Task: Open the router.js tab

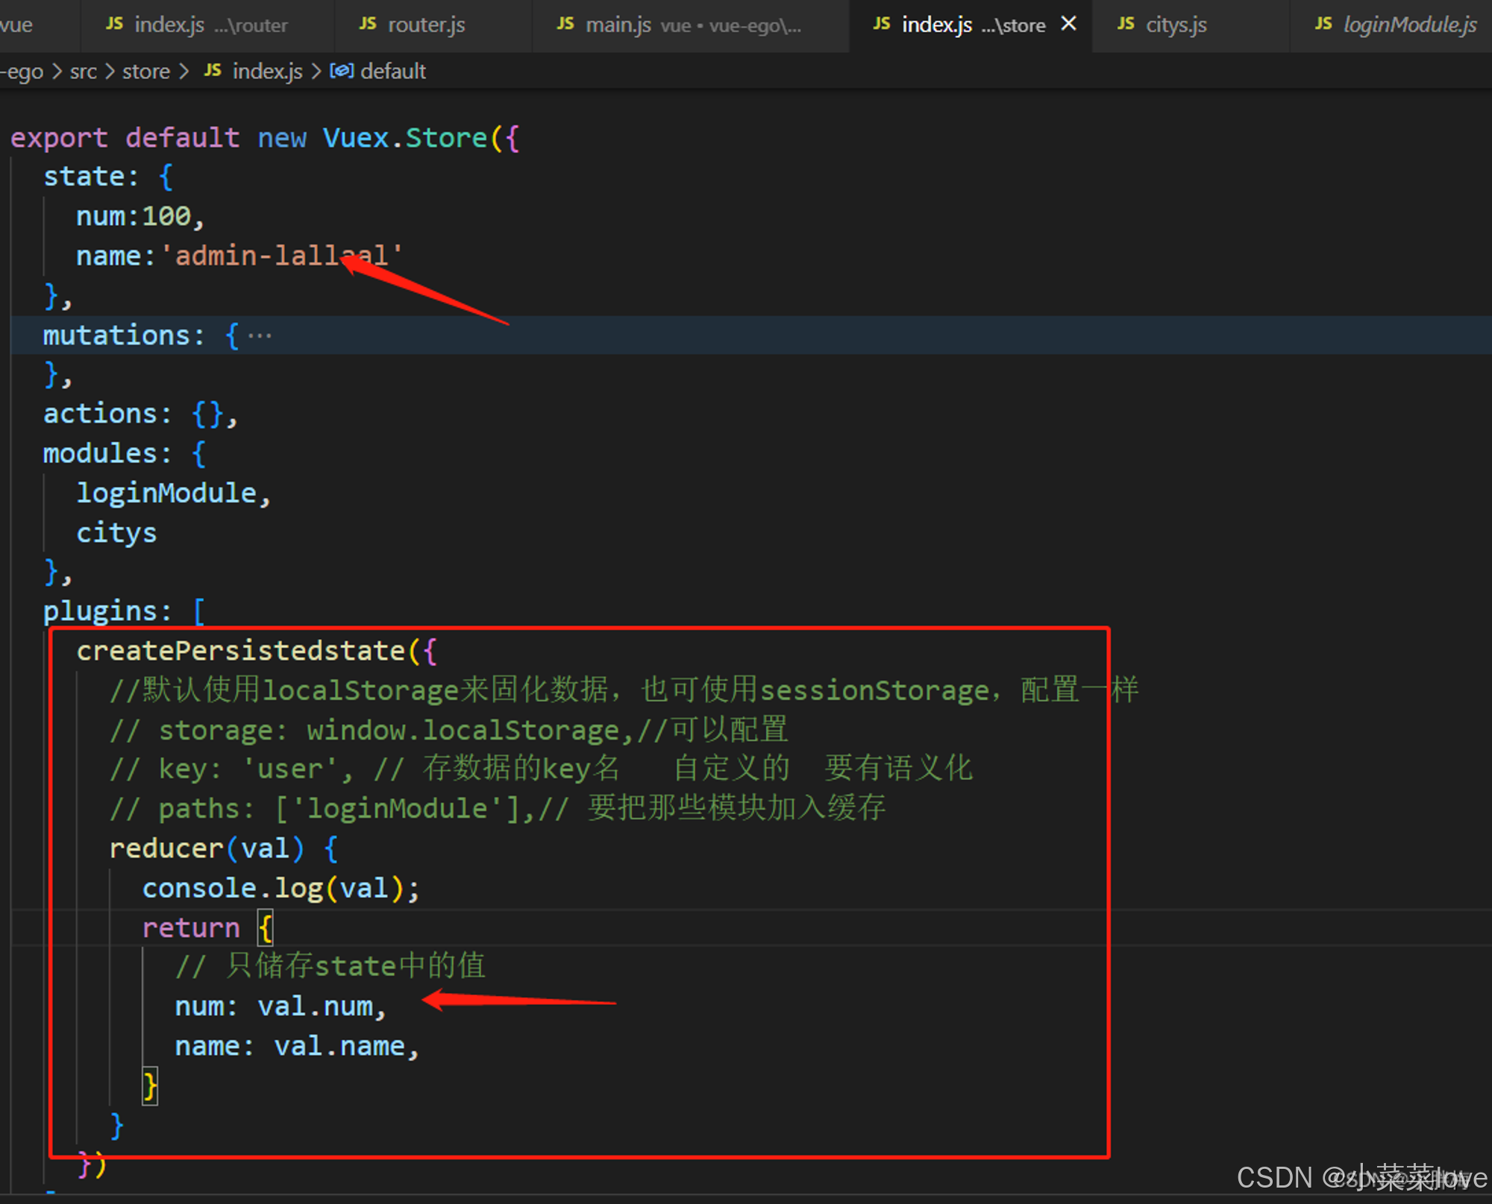Action: tap(426, 25)
